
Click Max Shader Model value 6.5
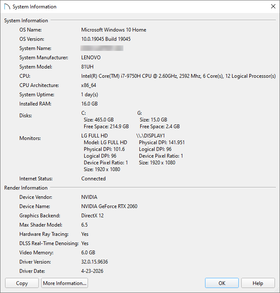[x=84, y=225]
